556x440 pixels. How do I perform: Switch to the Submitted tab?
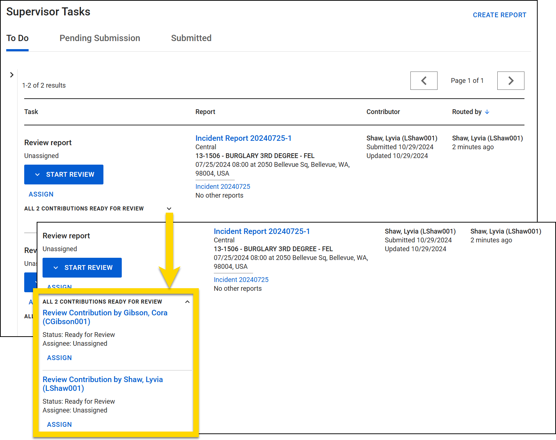[191, 38]
